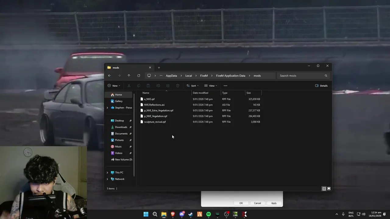Expand the This PC tree node
This screenshot has width=390, height=219.
pyautogui.click(x=107, y=172)
